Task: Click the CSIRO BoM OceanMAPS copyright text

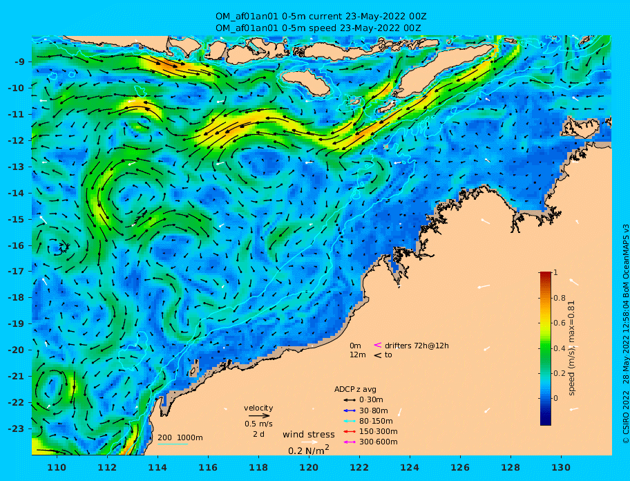Action: (625, 334)
